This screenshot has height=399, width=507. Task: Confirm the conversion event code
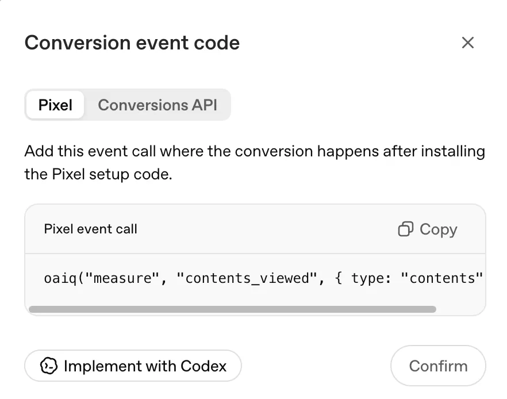[438, 366]
